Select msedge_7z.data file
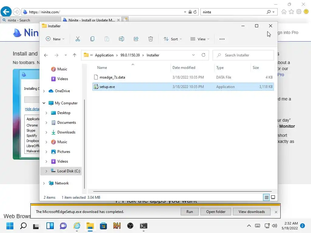Screen dimensions: 311x233 tap(183, 77)
